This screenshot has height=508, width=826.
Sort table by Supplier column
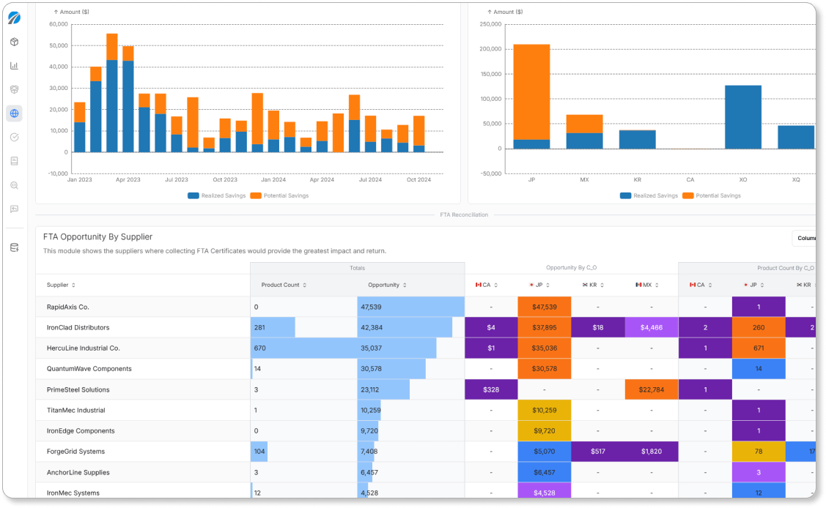point(61,285)
